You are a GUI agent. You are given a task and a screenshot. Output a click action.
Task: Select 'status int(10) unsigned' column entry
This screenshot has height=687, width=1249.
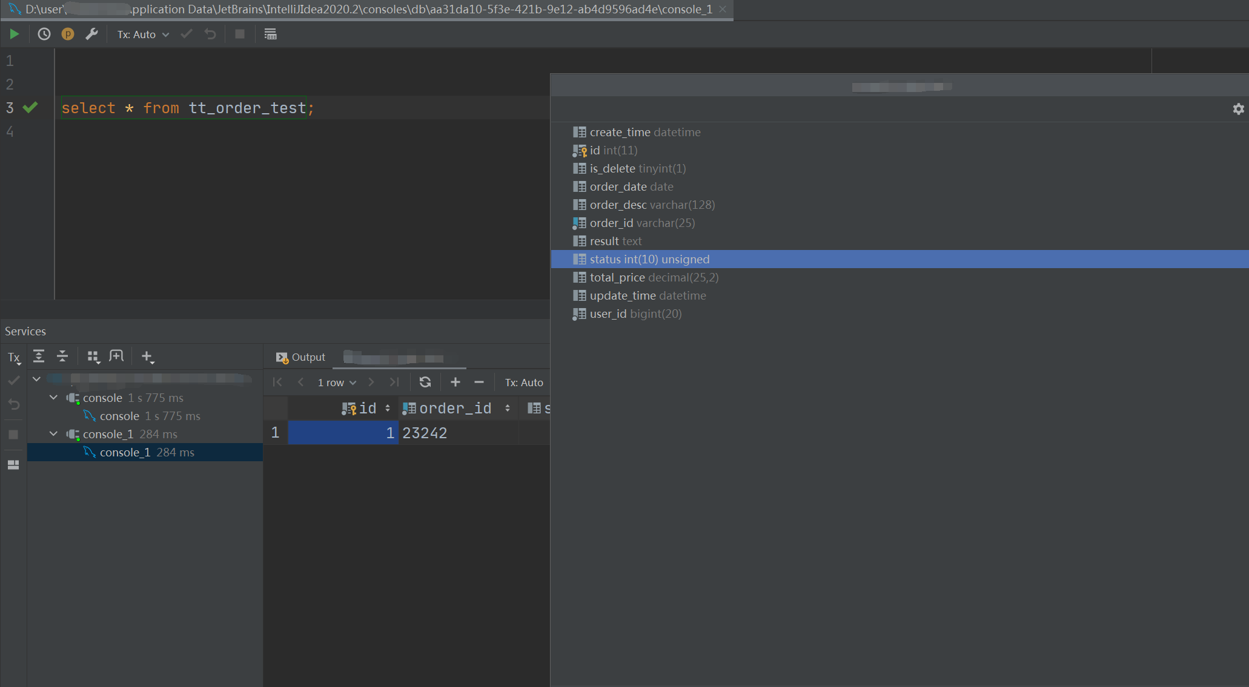(x=649, y=259)
